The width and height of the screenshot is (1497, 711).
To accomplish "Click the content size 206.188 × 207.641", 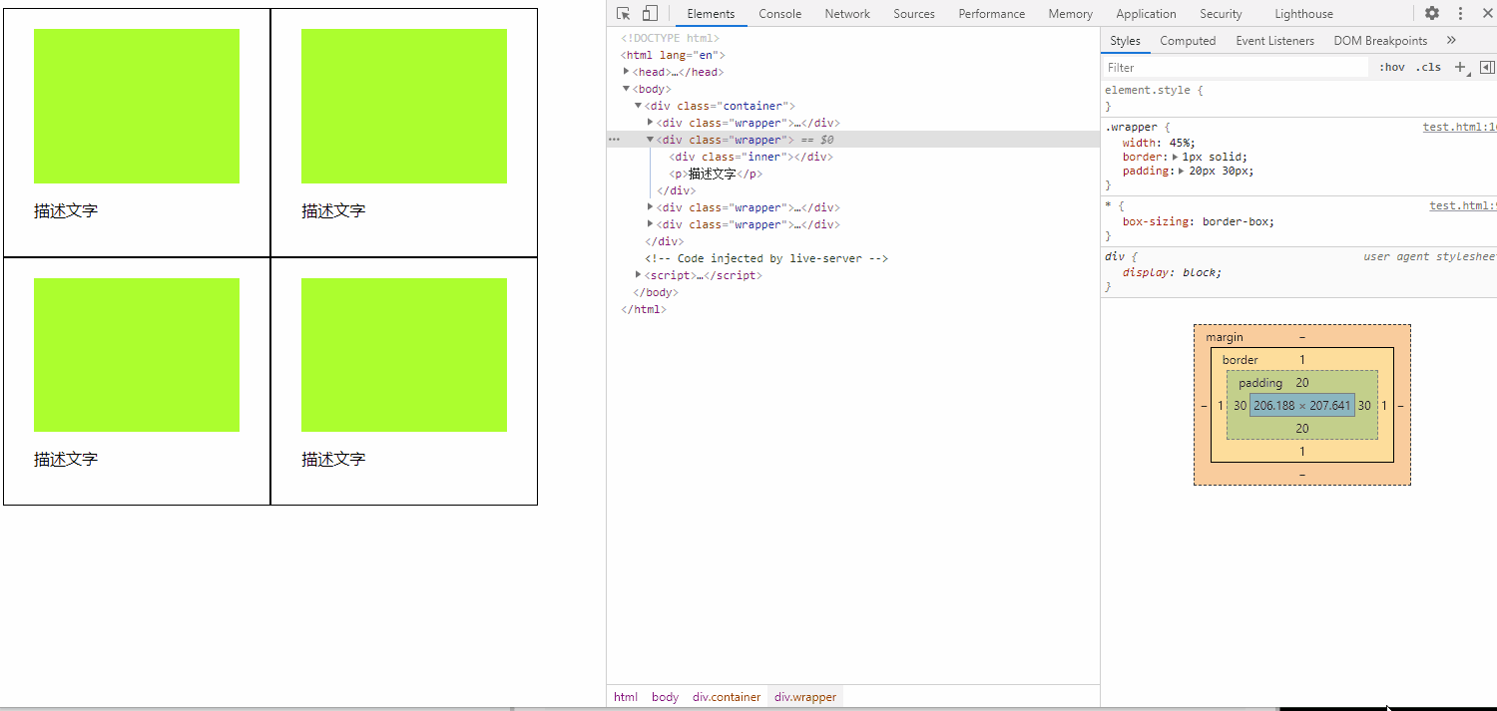I will 1301,406.
